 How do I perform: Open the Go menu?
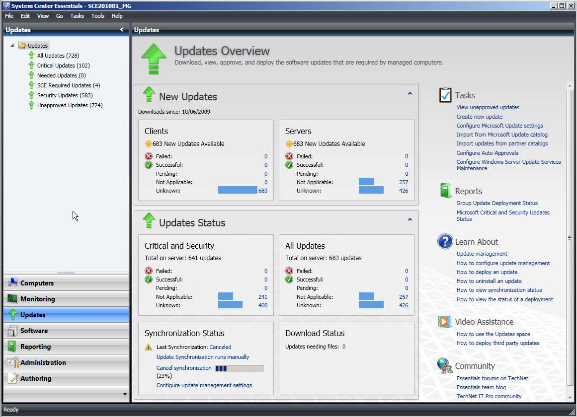click(60, 16)
